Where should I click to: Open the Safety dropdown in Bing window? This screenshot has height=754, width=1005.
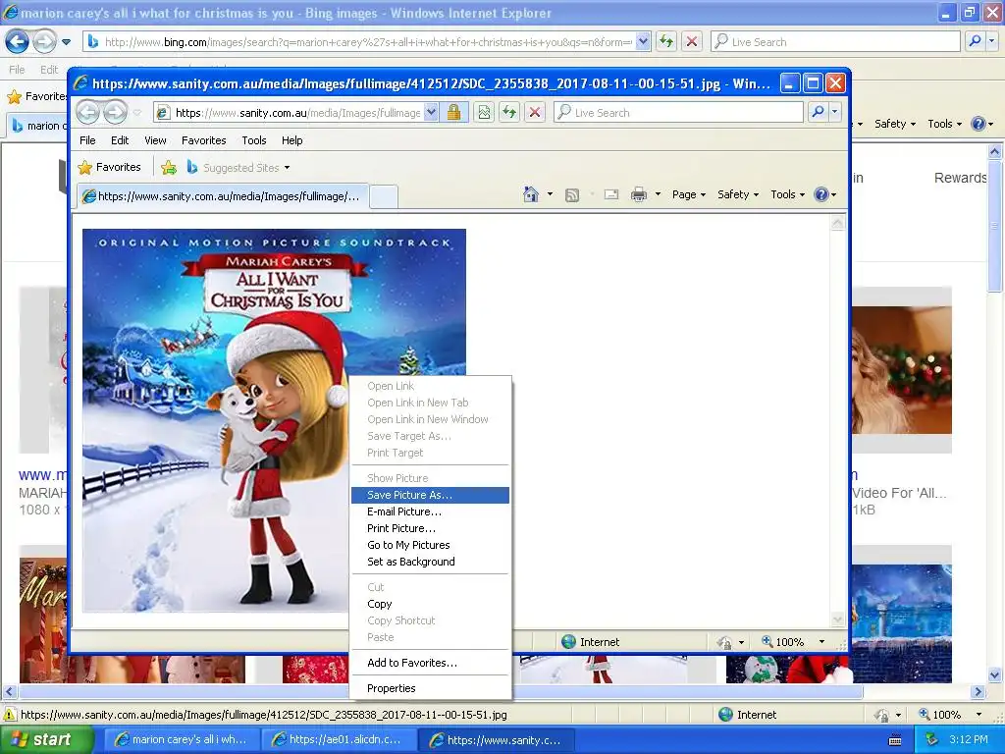(x=895, y=124)
